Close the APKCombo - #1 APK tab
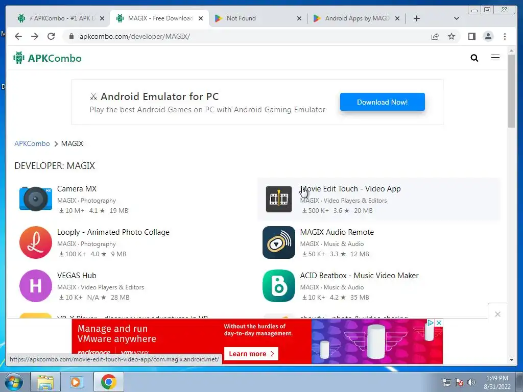 [x=102, y=18]
